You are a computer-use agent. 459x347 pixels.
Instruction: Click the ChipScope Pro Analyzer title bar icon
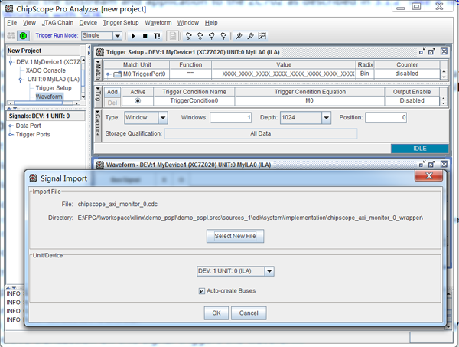point(9,8)
